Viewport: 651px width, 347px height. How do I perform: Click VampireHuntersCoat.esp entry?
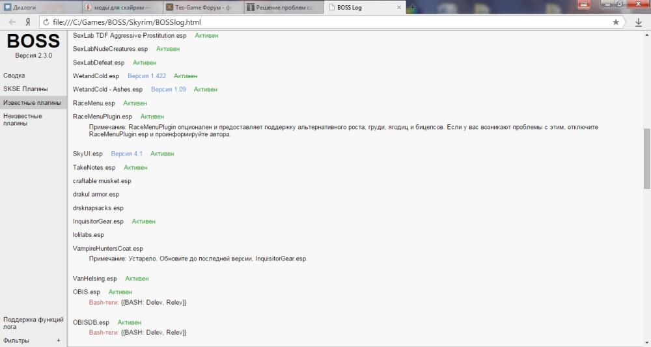tap(108, 249)
